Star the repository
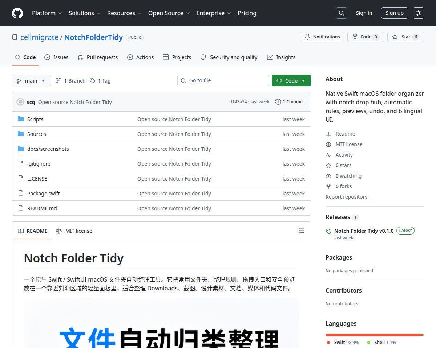Screen dimensions: 436x348 point(406,37)
